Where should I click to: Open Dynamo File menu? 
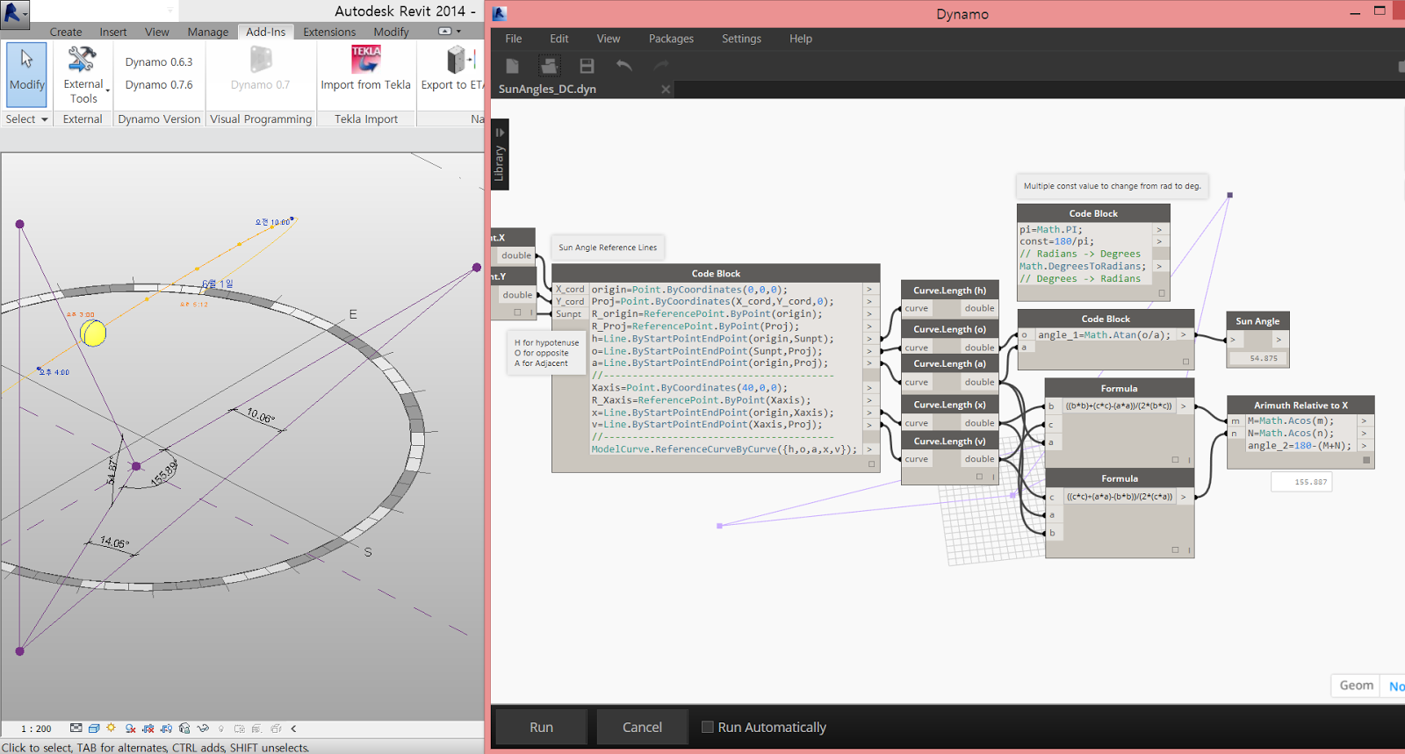pos(514,39)
